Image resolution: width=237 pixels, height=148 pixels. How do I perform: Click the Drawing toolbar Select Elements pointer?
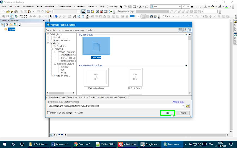pos(121,7)
